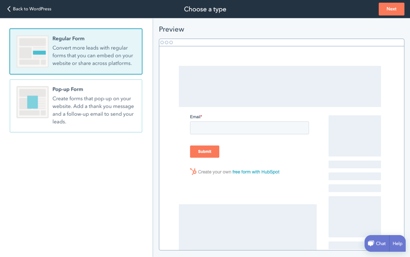
Task: Click the back chevron arrow icon
Action: point(9,9)
